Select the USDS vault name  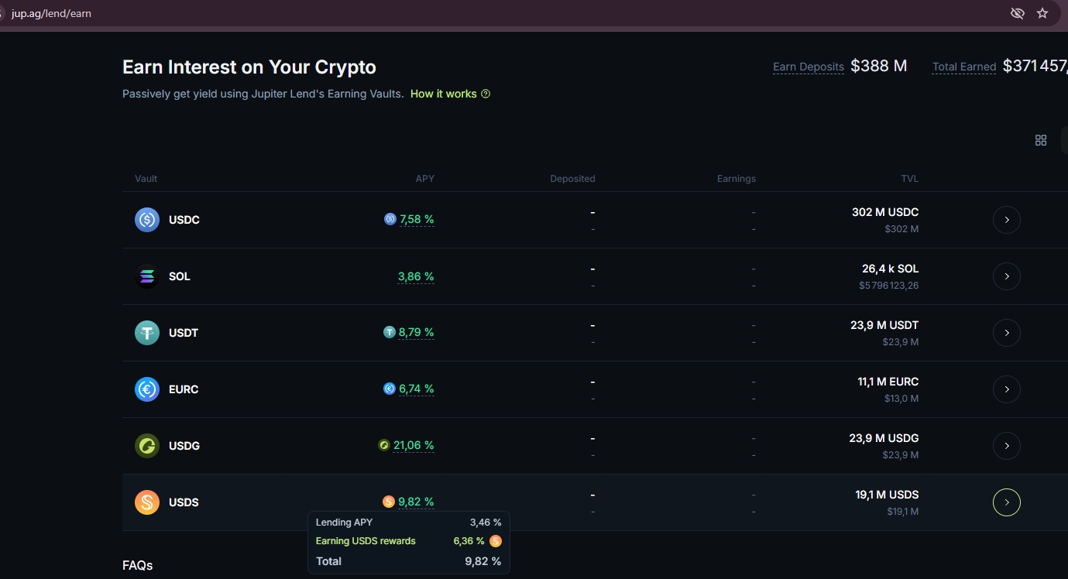click(x=184, y=502)
